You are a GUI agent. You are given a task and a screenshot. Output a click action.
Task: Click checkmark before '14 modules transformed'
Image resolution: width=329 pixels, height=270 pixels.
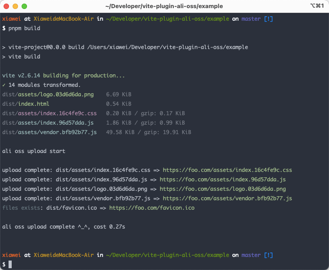(x=4, y=85)
